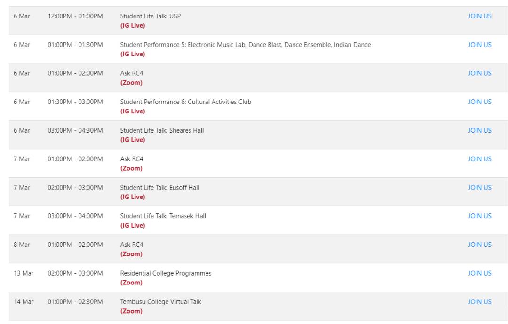Click the "Student Life Talk: Eusoff Hall" title
508x324 pixels.
point(159,188)
